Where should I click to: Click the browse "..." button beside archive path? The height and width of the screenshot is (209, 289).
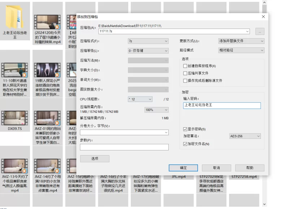[x=260, y=31]
